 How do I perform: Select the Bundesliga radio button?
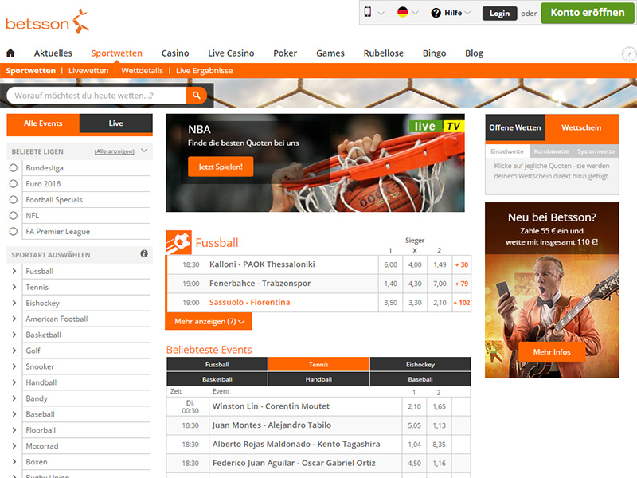click(x=14, y=168)
